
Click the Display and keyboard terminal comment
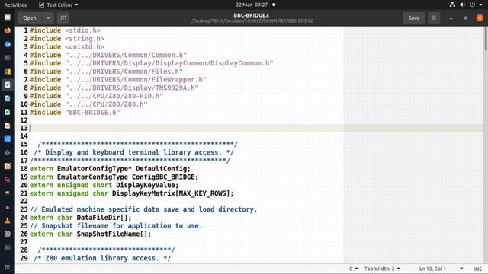(x=133, y=152)
